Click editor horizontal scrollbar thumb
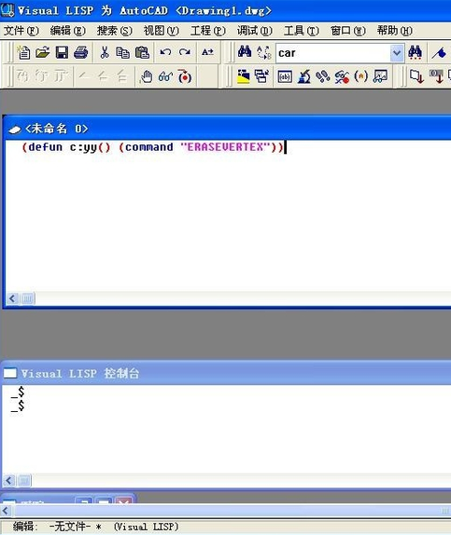 (27, 299)
